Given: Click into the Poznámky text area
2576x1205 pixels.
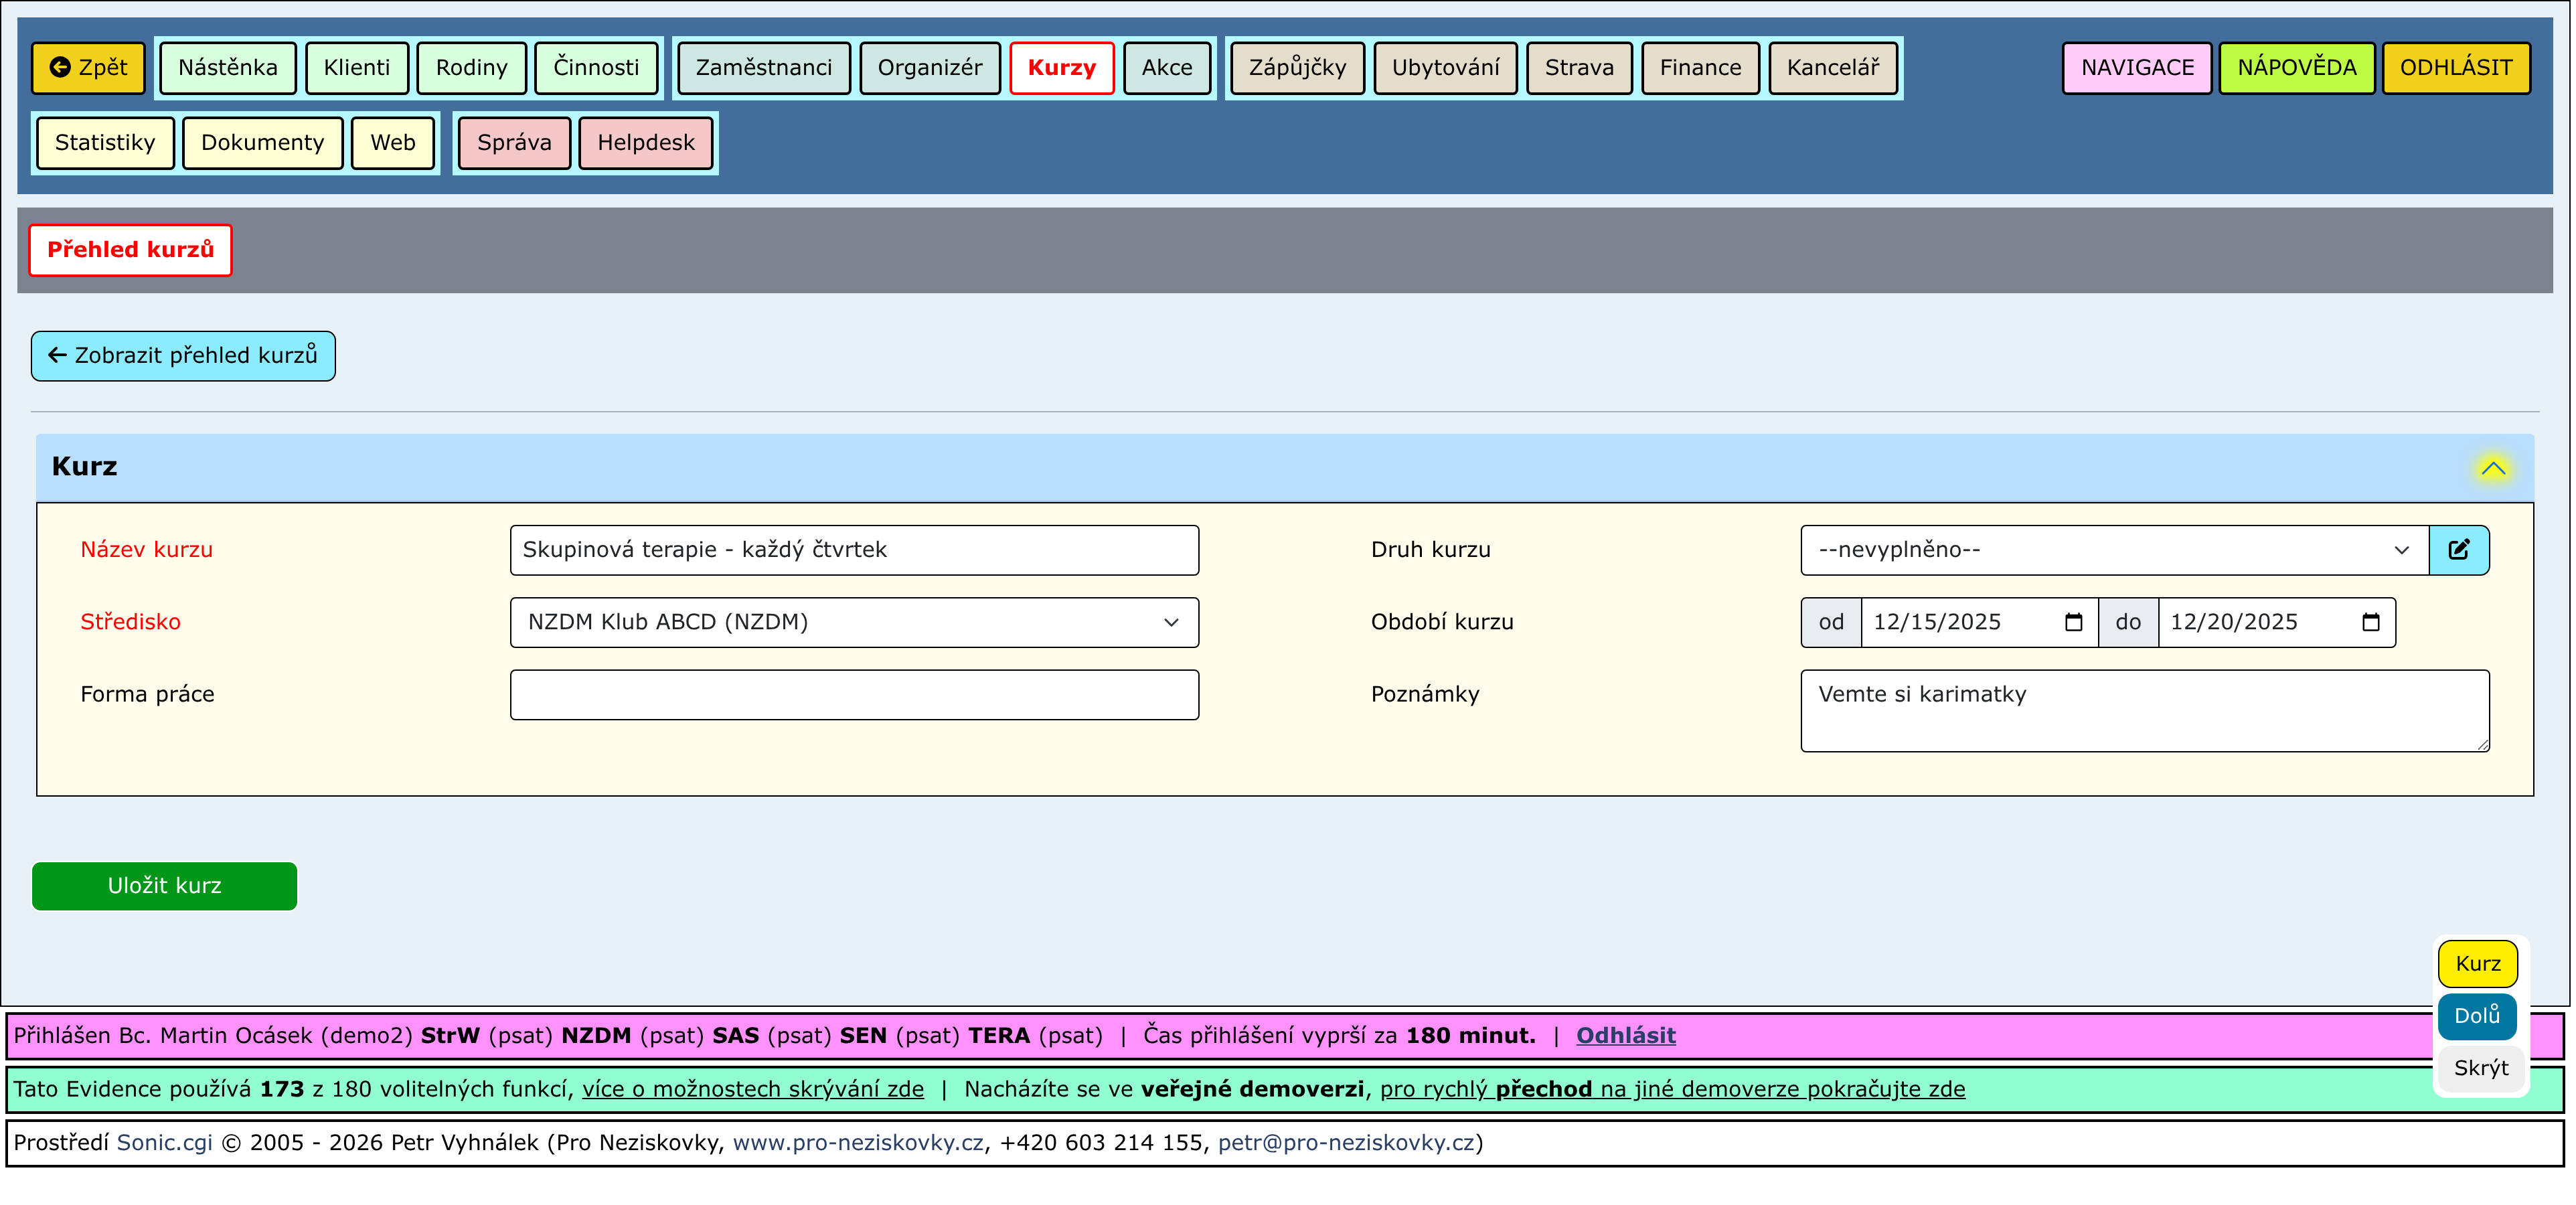Looking at the screenshot, I should (2143, 710).
